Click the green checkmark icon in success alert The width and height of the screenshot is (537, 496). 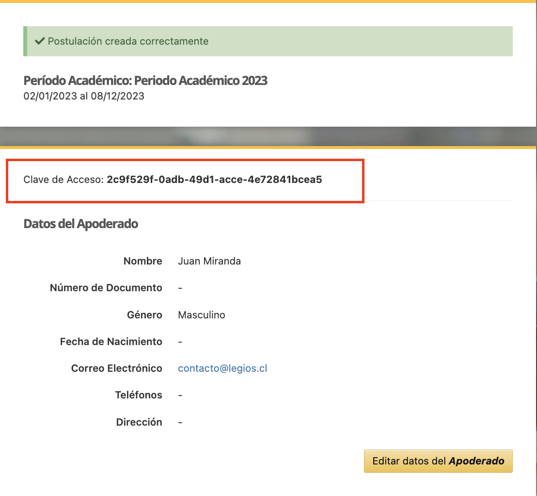point(40,41)
